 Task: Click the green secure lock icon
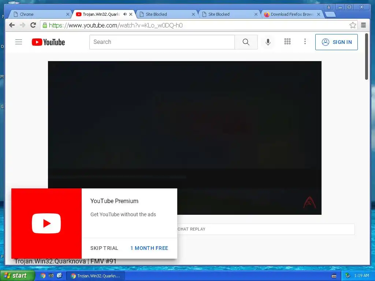coord(45,25)
